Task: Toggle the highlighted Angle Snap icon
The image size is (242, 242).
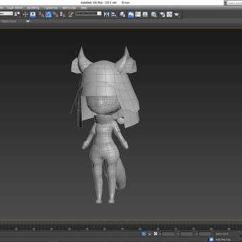Action: [x=48, y=14]
